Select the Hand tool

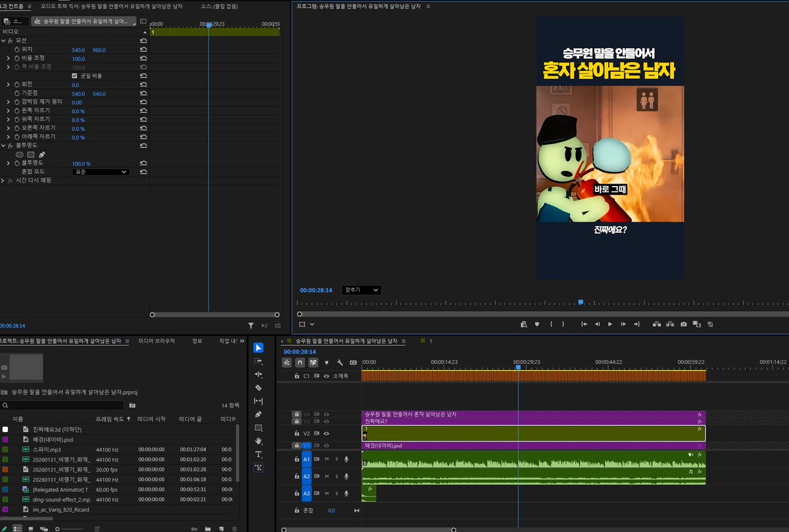[258, 441]
